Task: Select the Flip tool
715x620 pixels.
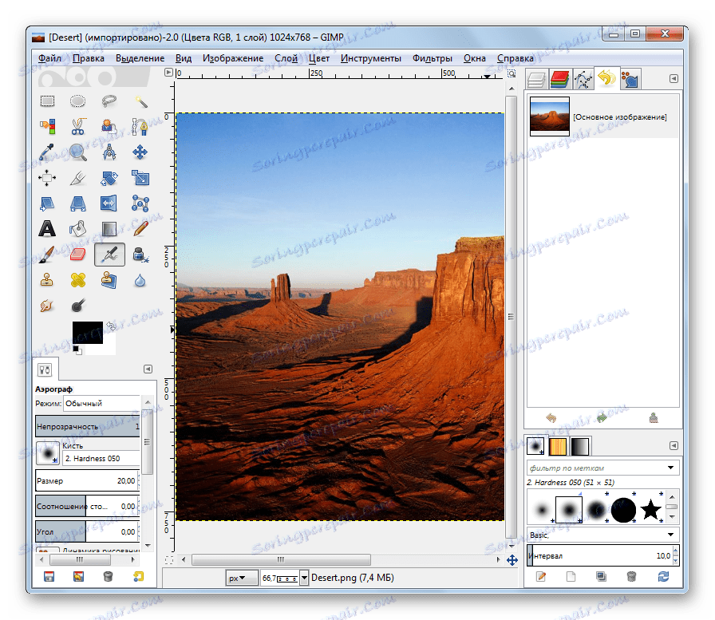Action: click(109, 203)
